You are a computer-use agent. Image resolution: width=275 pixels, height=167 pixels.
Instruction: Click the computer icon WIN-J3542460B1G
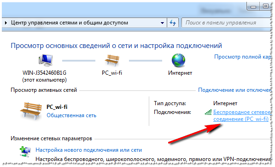click(46, 60)
